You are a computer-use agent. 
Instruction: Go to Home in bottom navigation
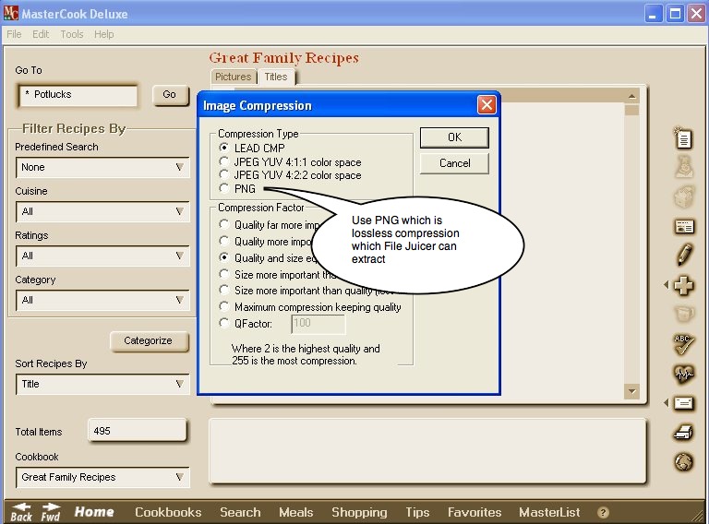tap(94, 512)
